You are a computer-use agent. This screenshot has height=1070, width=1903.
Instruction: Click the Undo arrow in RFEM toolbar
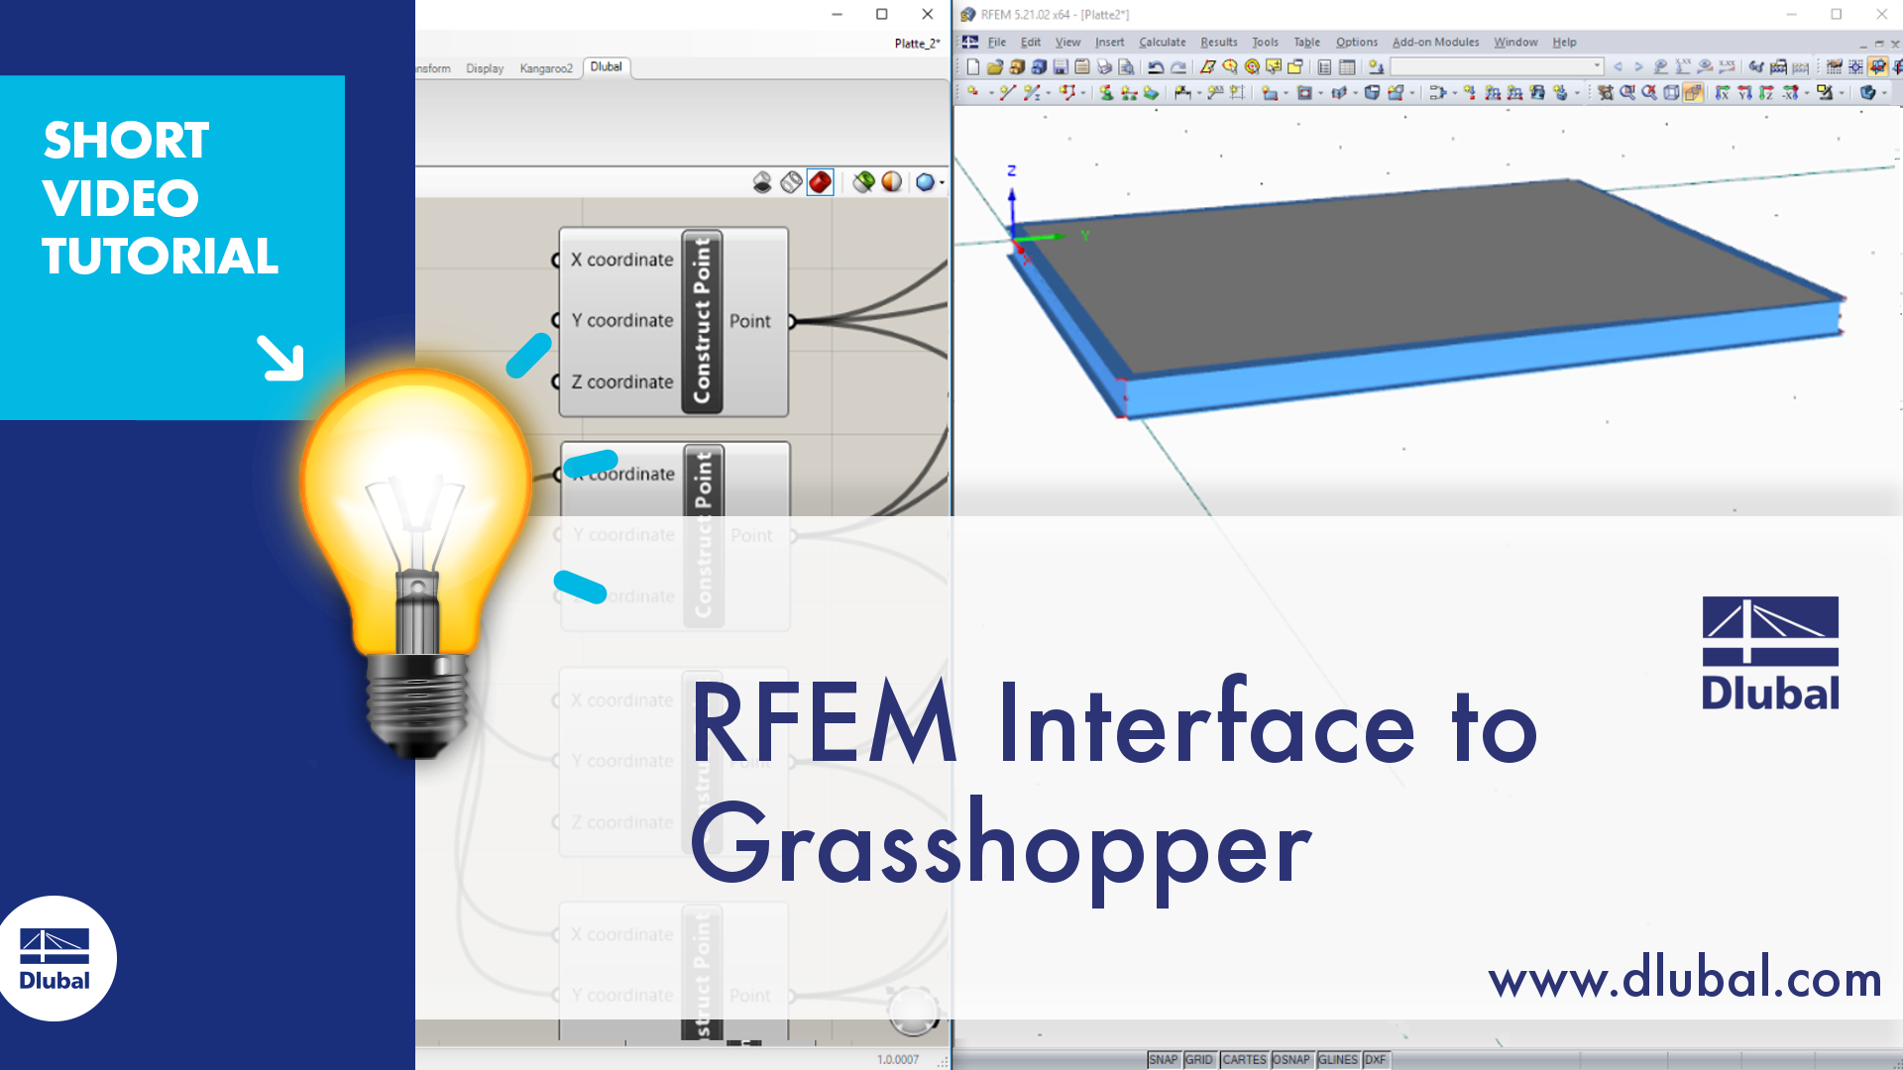click(1156, 67)
